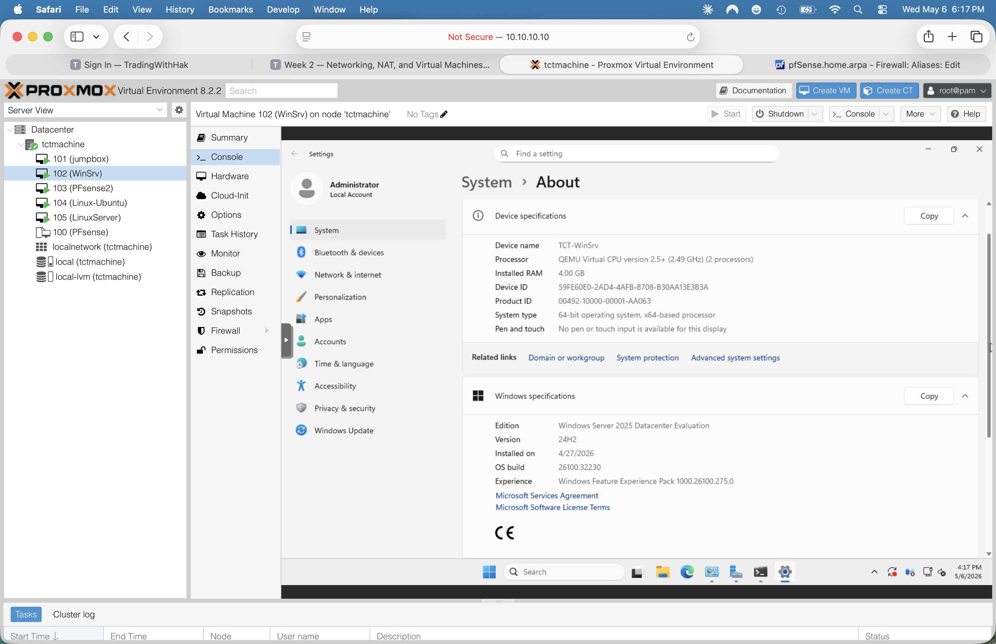
Task: Click Proxmox search field
Action: point(281,91)
